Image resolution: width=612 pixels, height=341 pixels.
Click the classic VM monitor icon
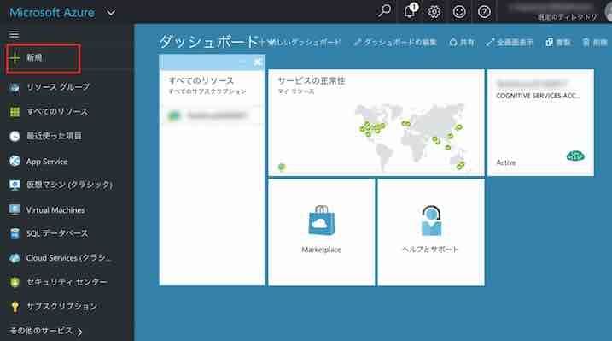[15, 185]
